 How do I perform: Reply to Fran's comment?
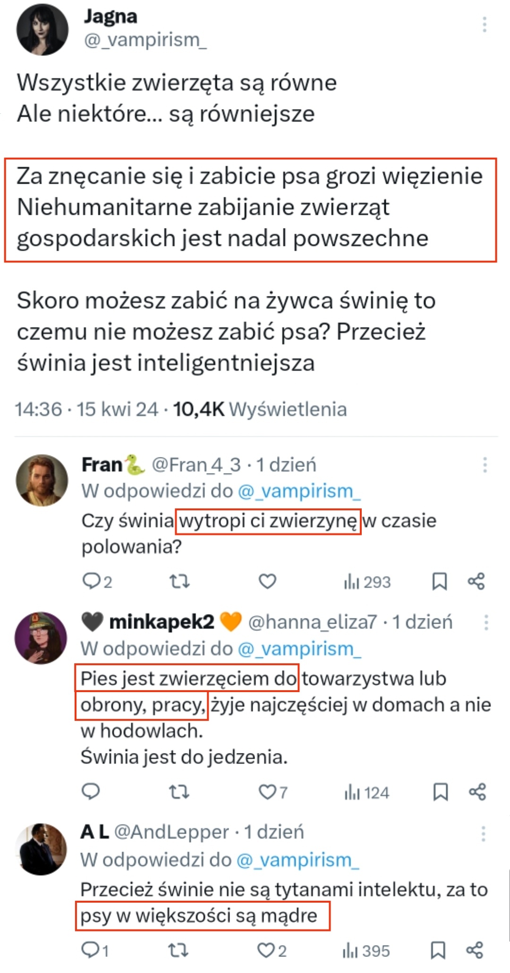click(x=91, y=582)
